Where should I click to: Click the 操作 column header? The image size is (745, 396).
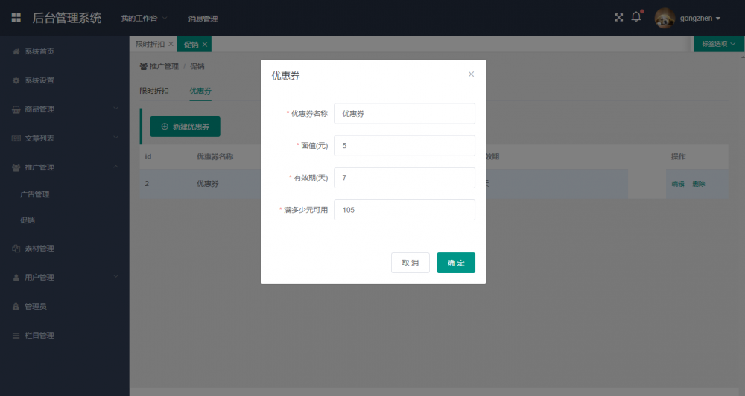click(x=678, y=157)
